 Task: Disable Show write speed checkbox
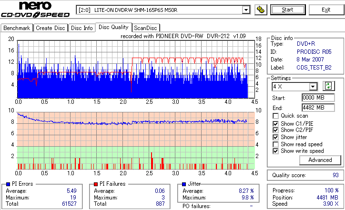point(275,151)
